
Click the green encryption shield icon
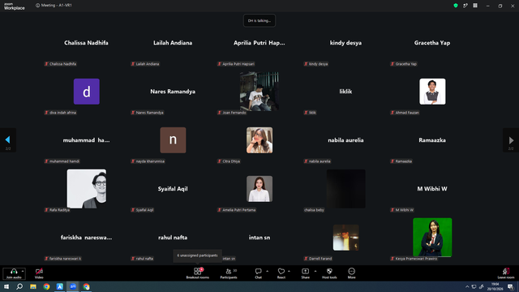(x=456, y=6)
